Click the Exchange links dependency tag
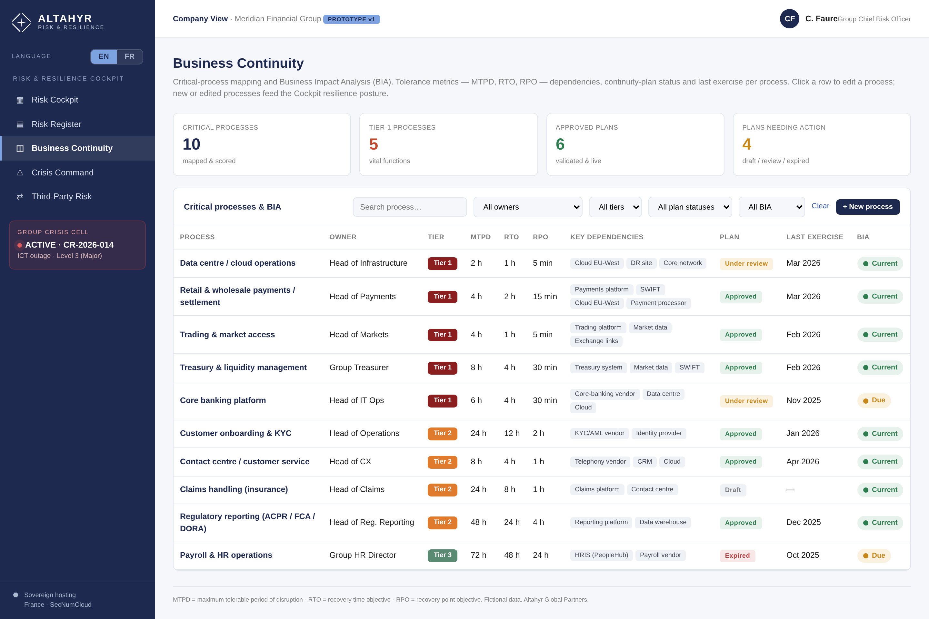The height and width of the screenshot is (619, 929). click(x=596, y=341)
